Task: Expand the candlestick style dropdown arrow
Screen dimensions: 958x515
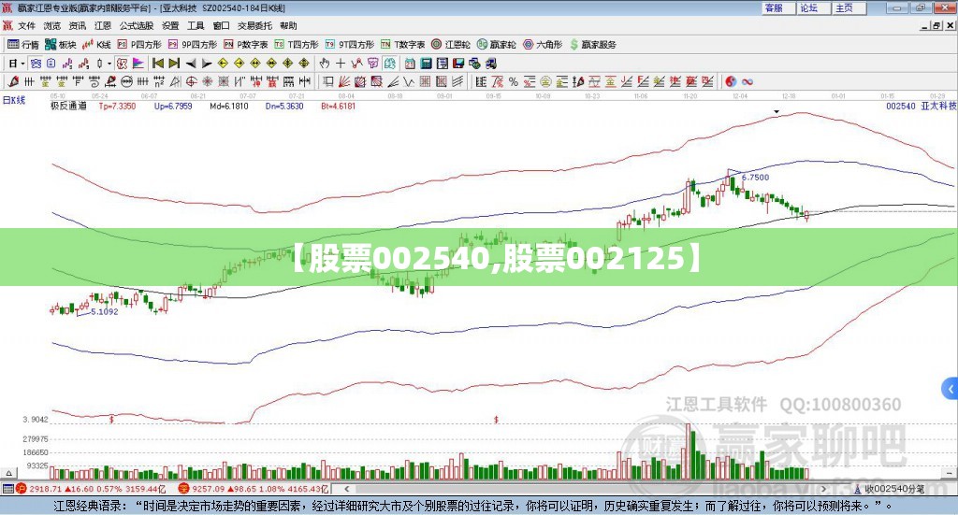Action: click(109, 64)
